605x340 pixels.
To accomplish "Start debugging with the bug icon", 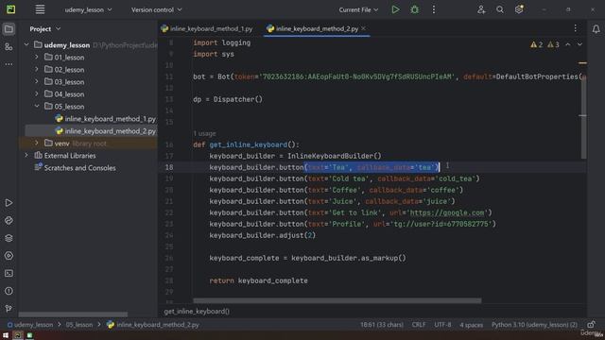I will [x=415, y=9].
